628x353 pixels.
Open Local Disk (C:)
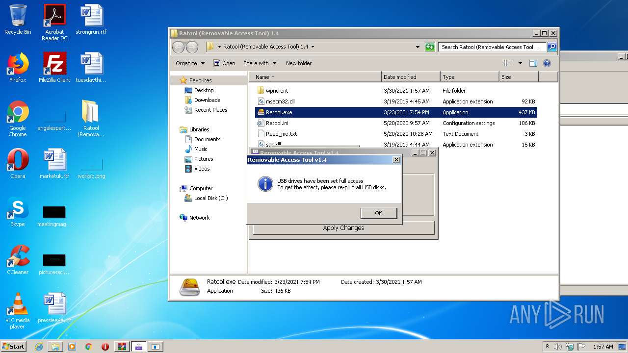pyautogui.click(x=210, y=198)
